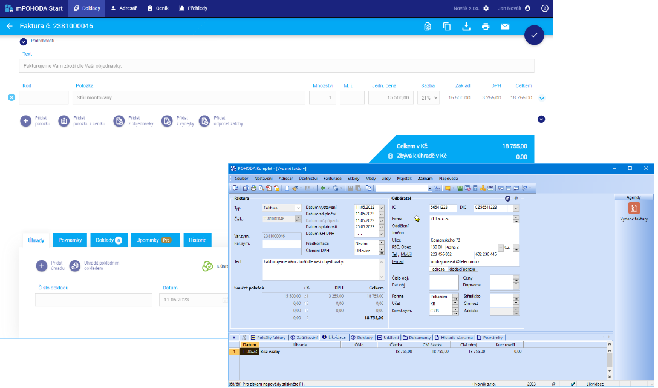
Task: Switch to the Poznámky tab in mPOHODA
Action: pyautogui.click(x=70, y=240)
